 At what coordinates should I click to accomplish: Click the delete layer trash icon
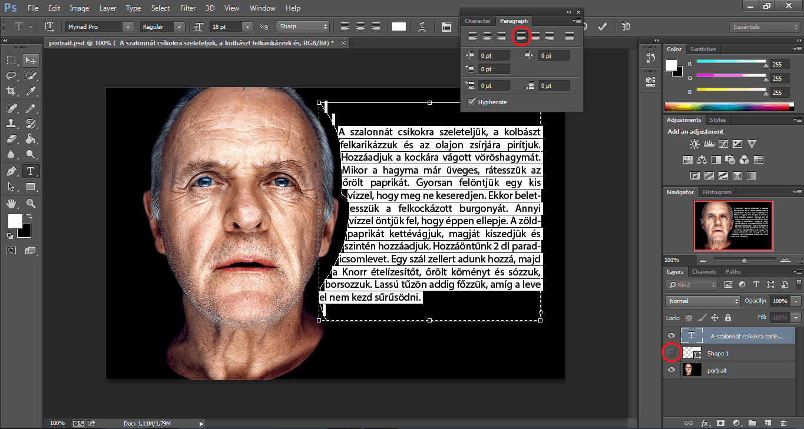[783, 423]
